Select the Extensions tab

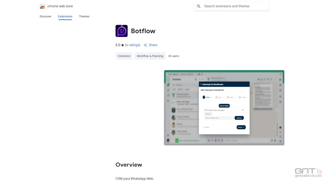pyautogui.click(x=65, y=17)
